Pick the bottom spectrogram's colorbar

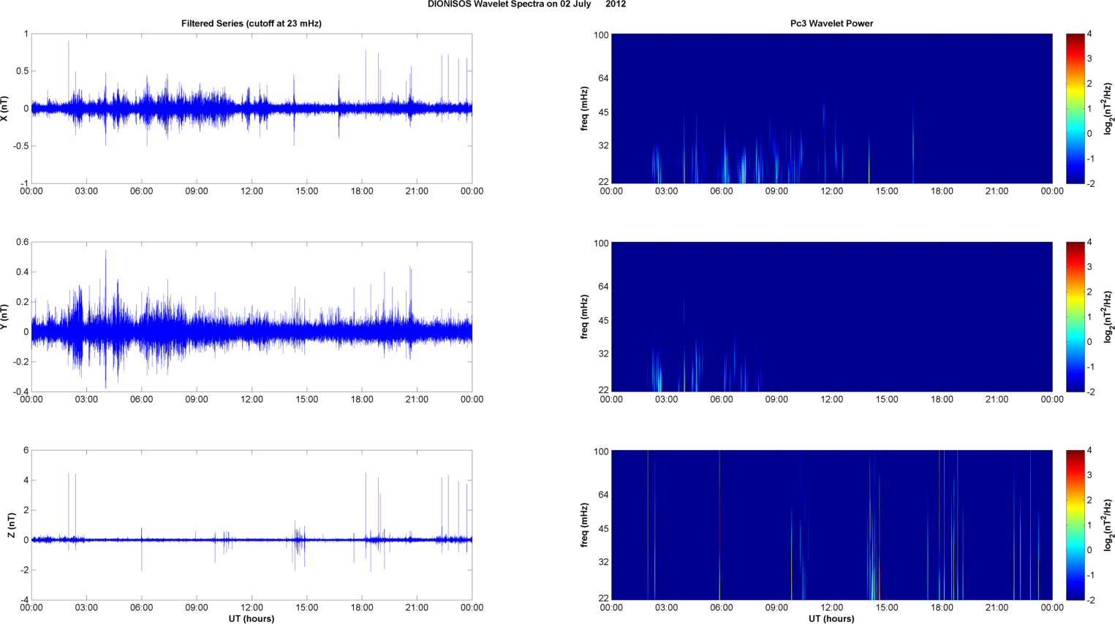(1075, 525)
